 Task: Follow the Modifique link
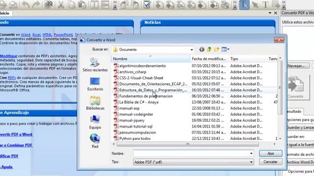(x=8, y=56)
